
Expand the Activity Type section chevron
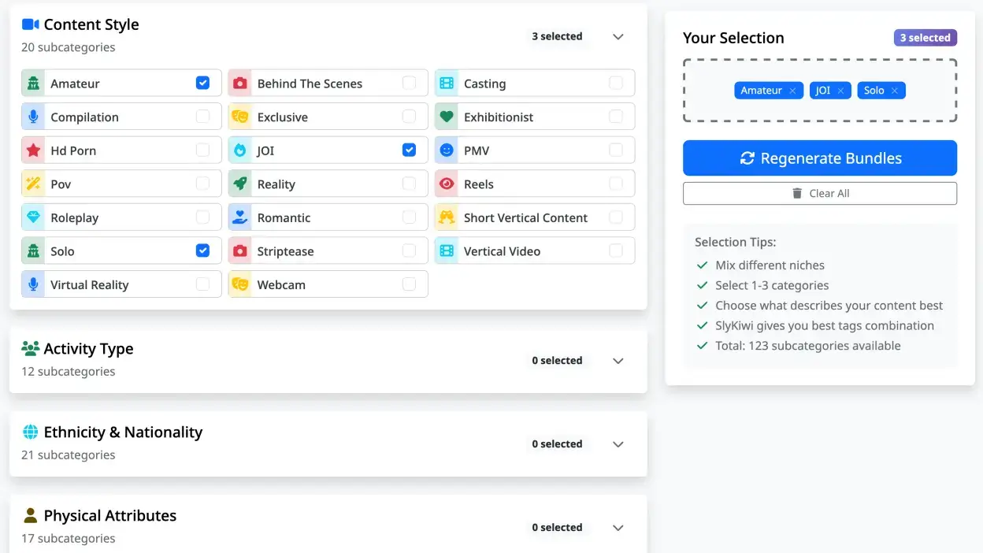(x=618, y=361)
